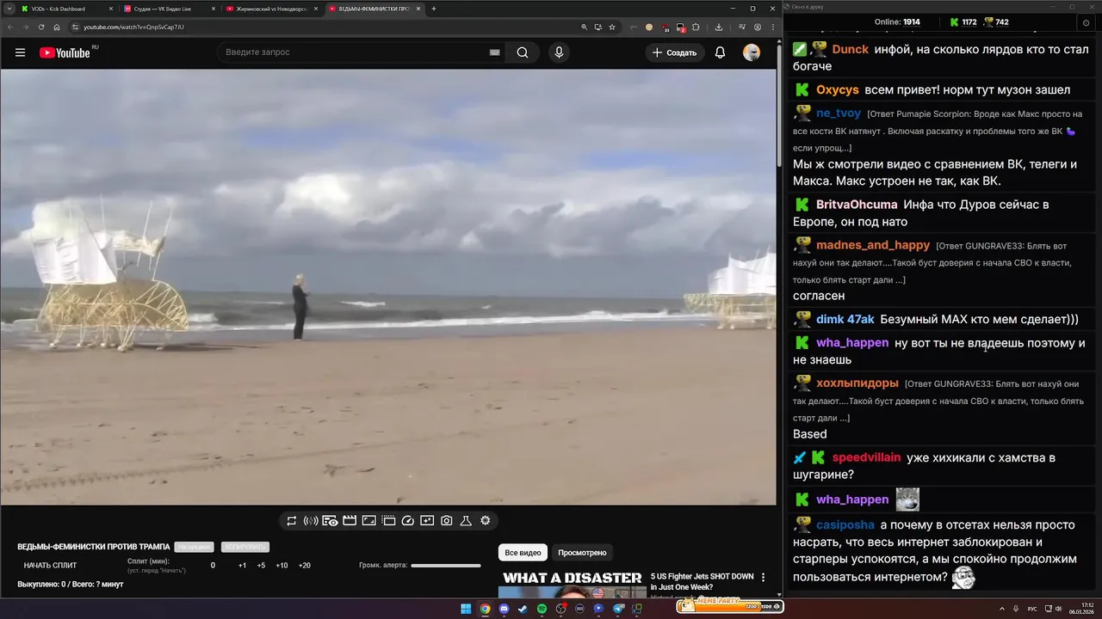Click the YouTube search magnifier button
The width and height of the screenshot is (1102, 619).
(523, 52)
